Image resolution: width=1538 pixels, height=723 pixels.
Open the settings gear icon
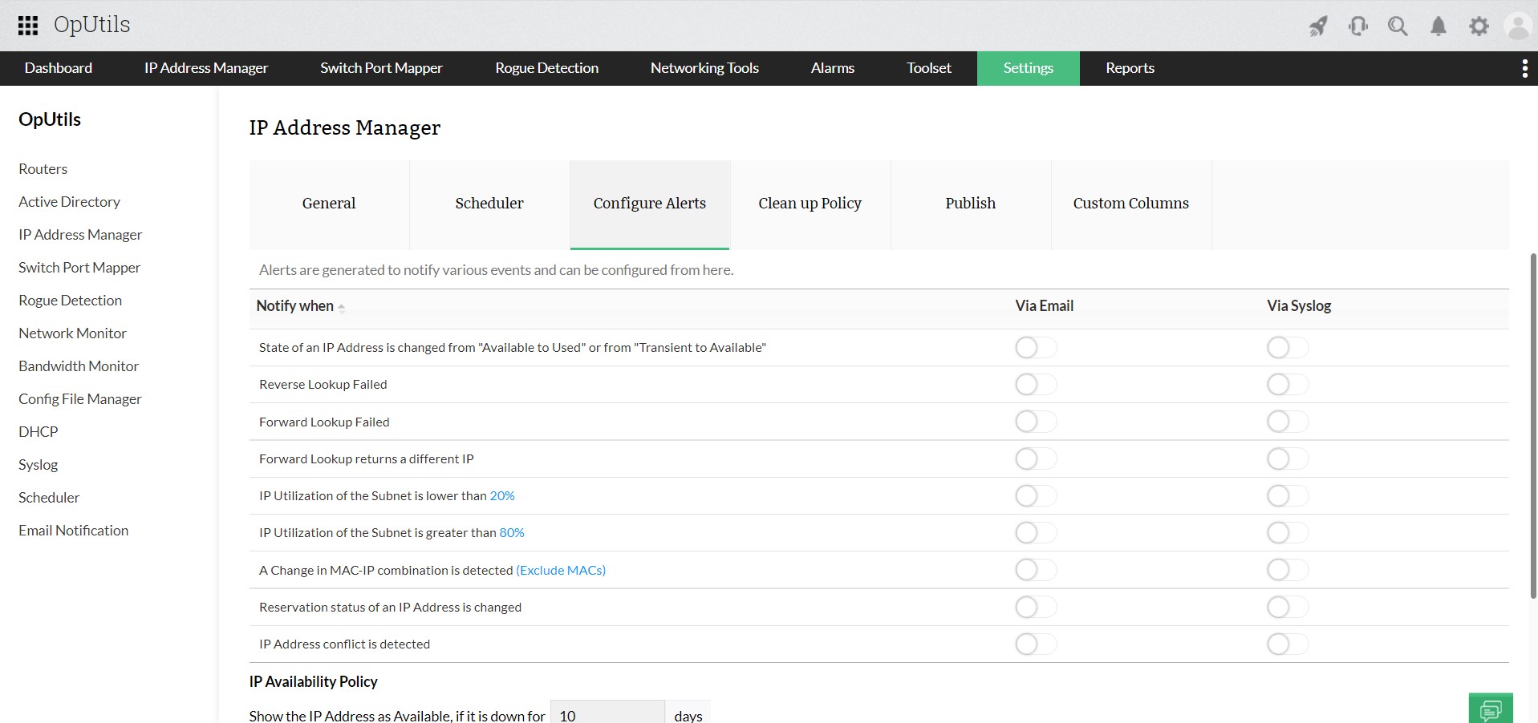click(1479, 26)
